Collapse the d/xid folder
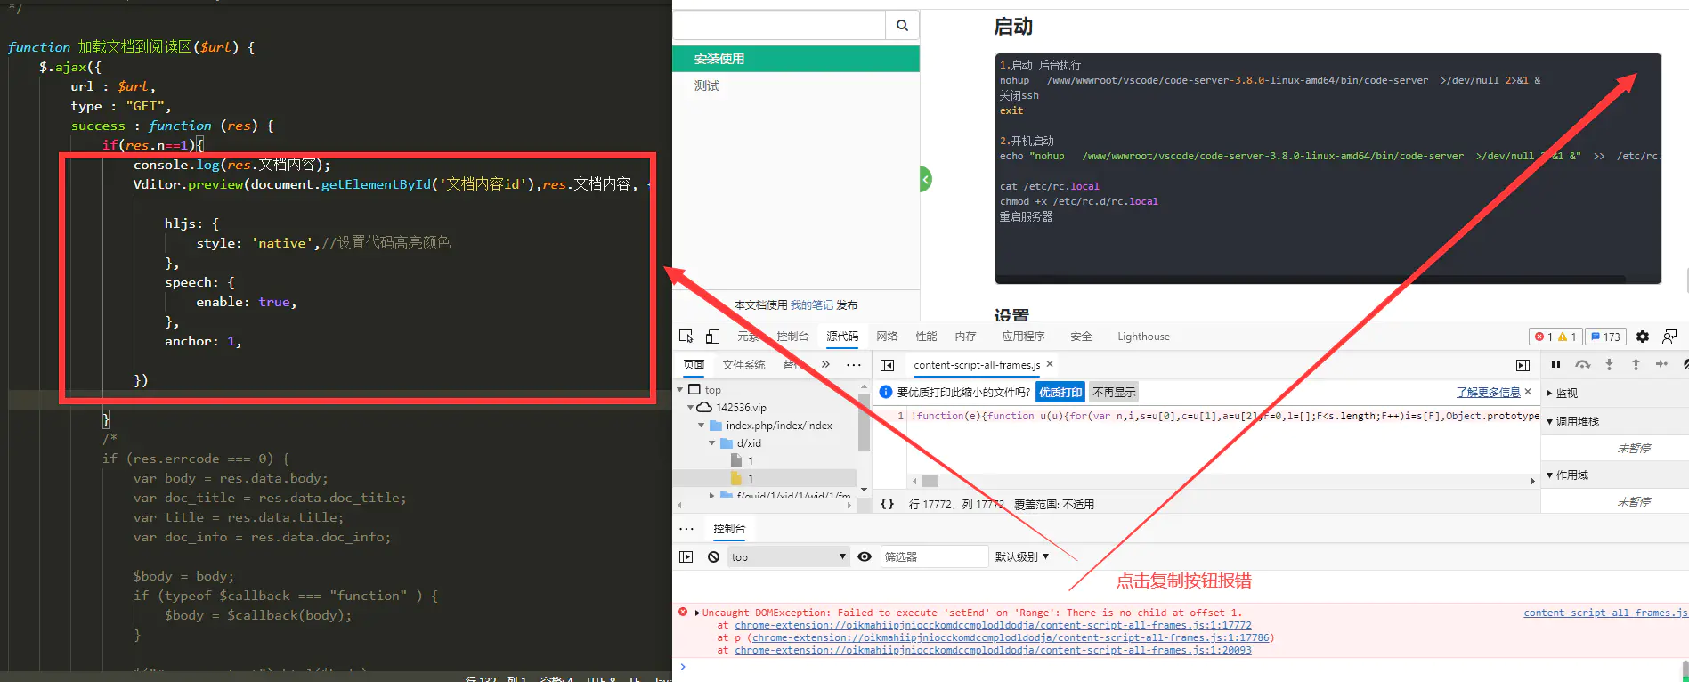 tap(711, 443)
